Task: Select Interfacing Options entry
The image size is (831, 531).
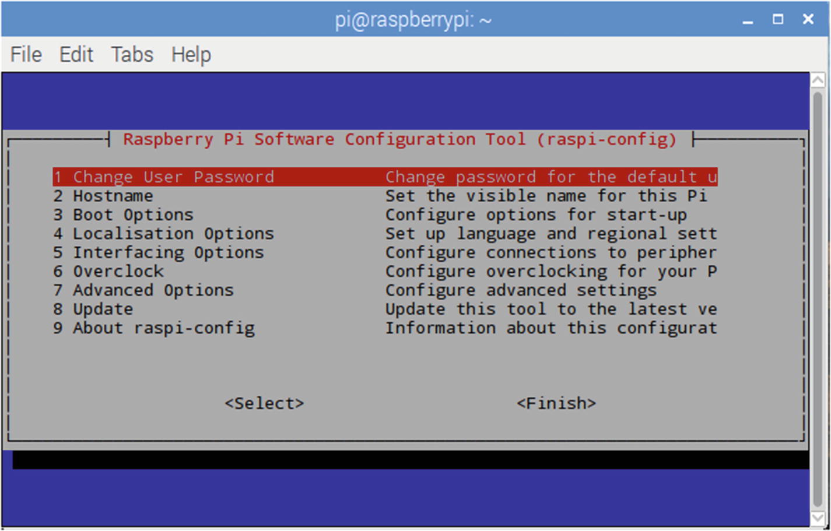Action: click(158, 252)
